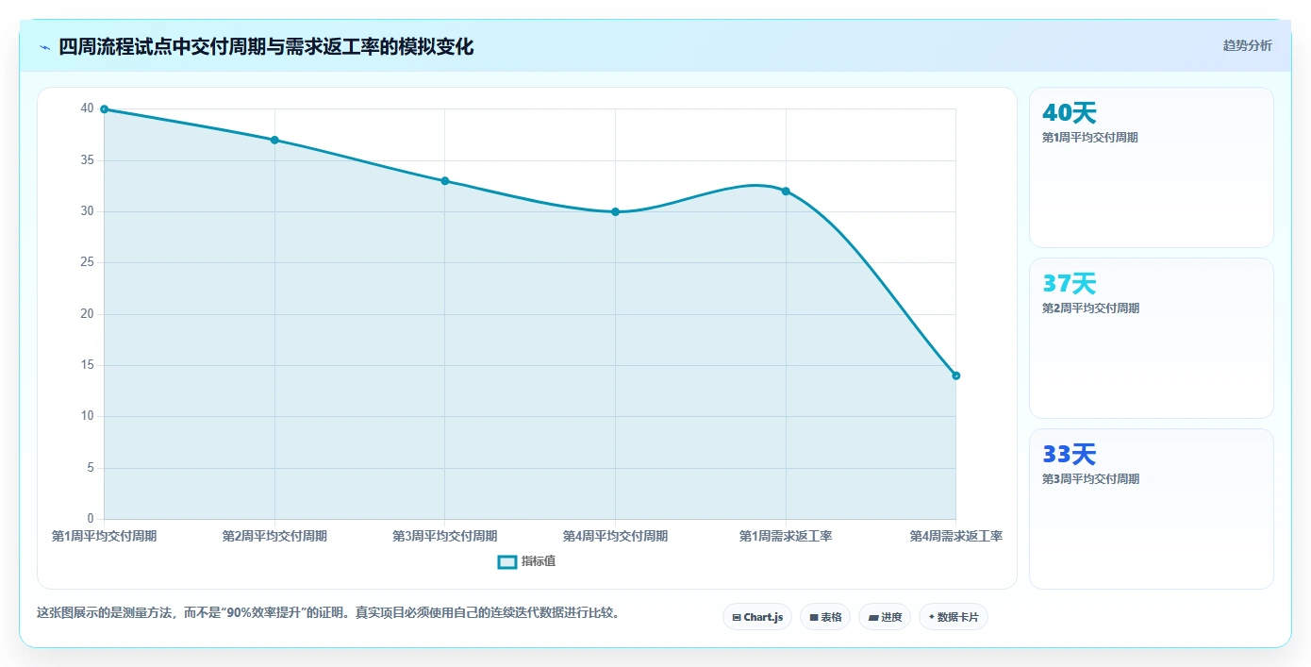
Task: Click the lightning icon beside the header title
Action: (x=44, y=47)
